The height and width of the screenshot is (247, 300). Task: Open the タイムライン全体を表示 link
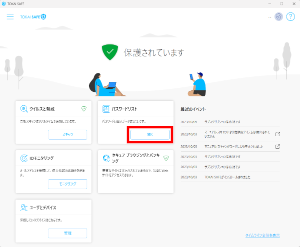[x=262, y=236]
